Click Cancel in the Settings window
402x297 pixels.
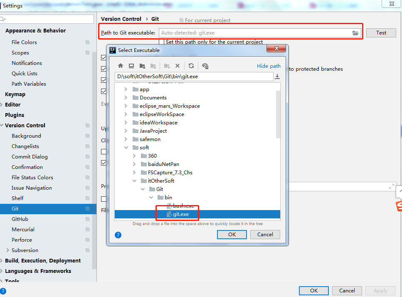point(347,291)
